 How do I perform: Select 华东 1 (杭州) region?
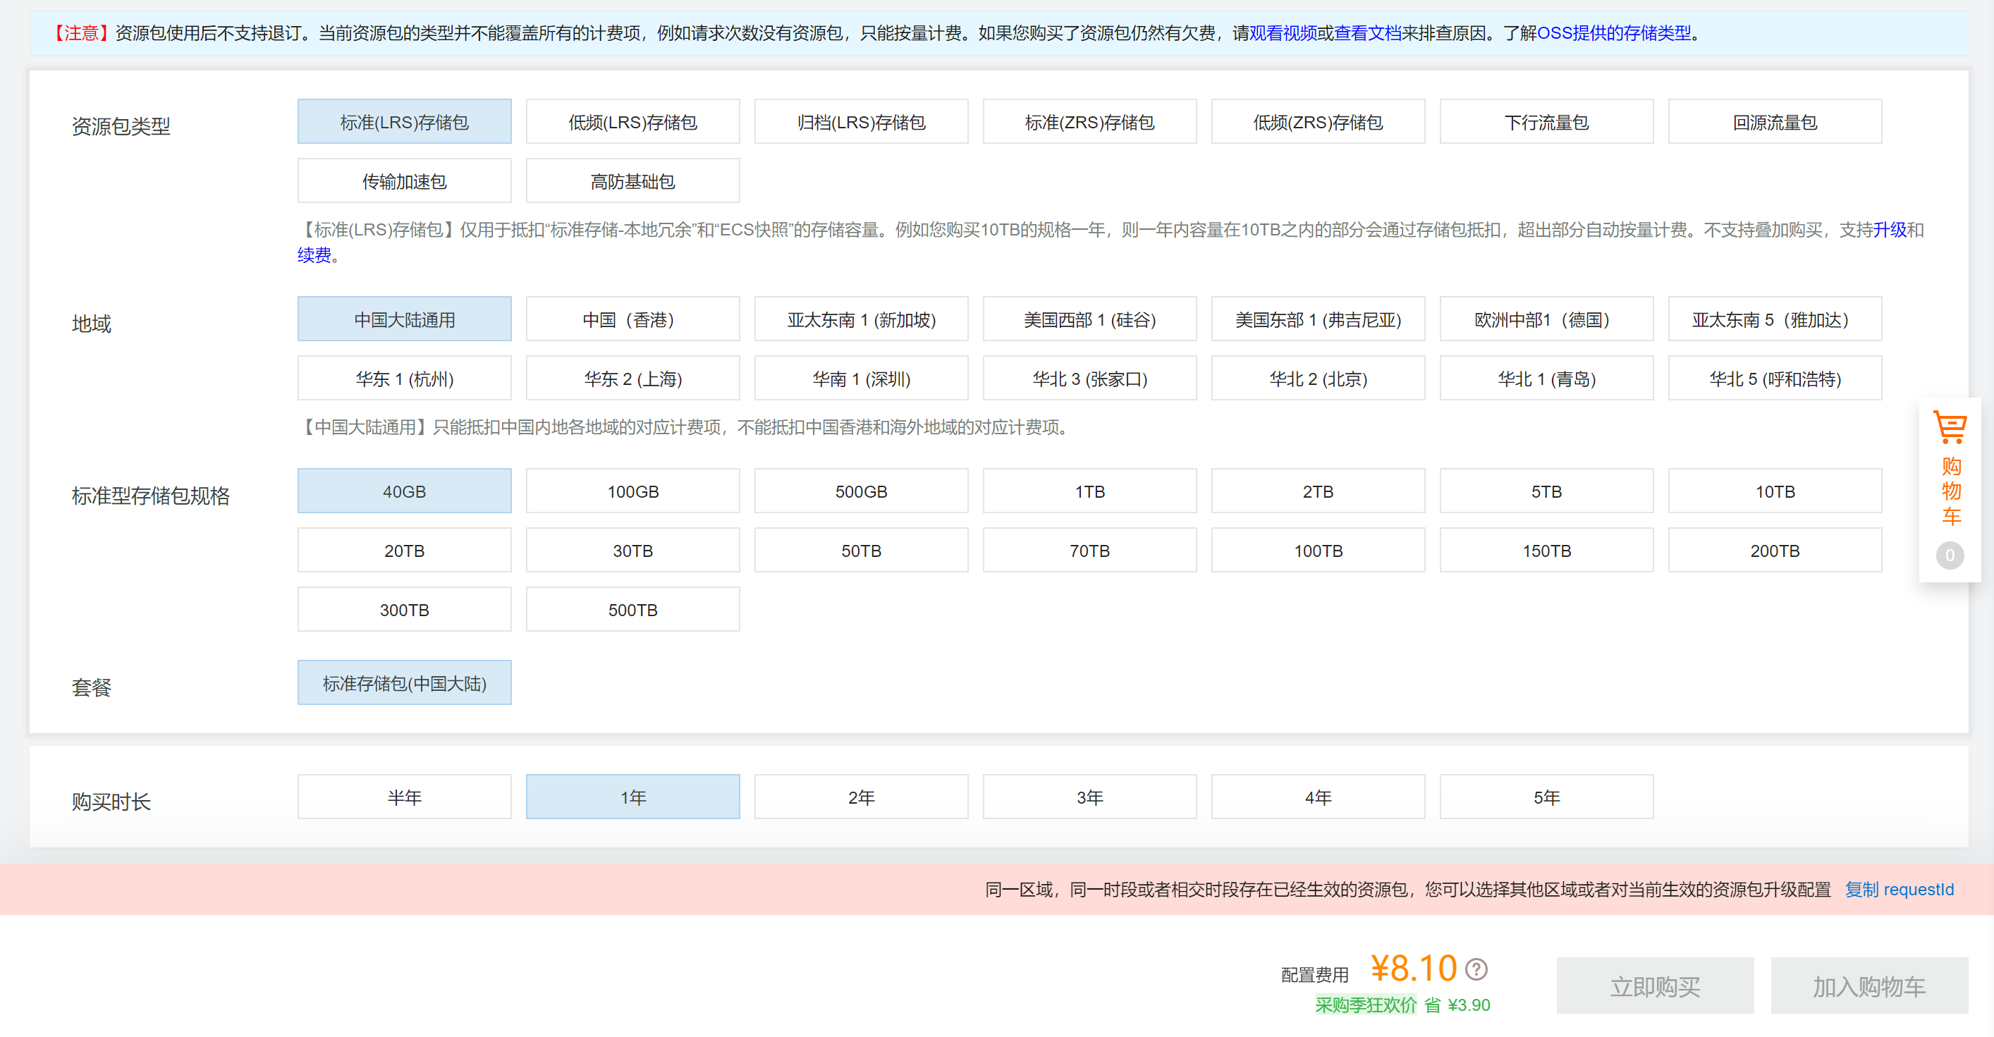(x=404, y=379)
